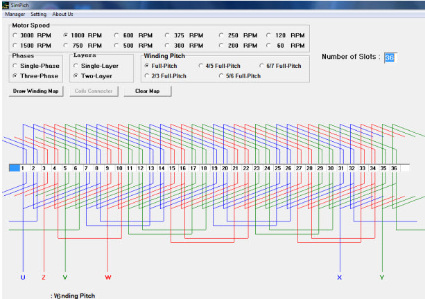The height and width of the screenshot is (299, 425).
Task: Select 250 RPM motor speed
Action: tap(238, 35)
